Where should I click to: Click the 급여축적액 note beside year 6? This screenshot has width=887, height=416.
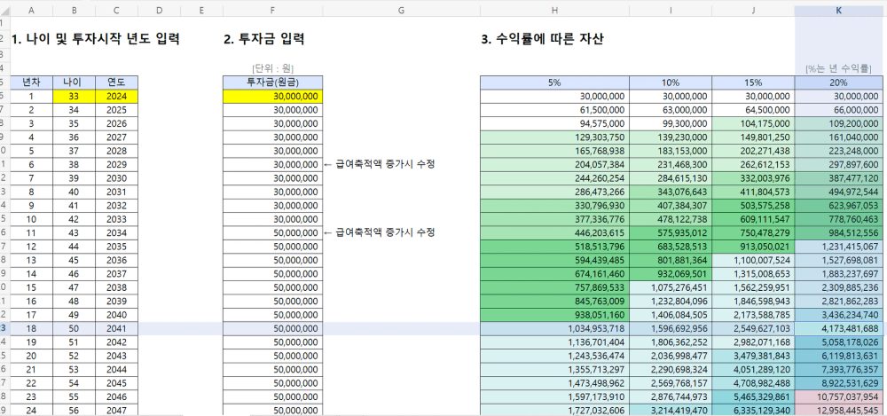point(379,165)
